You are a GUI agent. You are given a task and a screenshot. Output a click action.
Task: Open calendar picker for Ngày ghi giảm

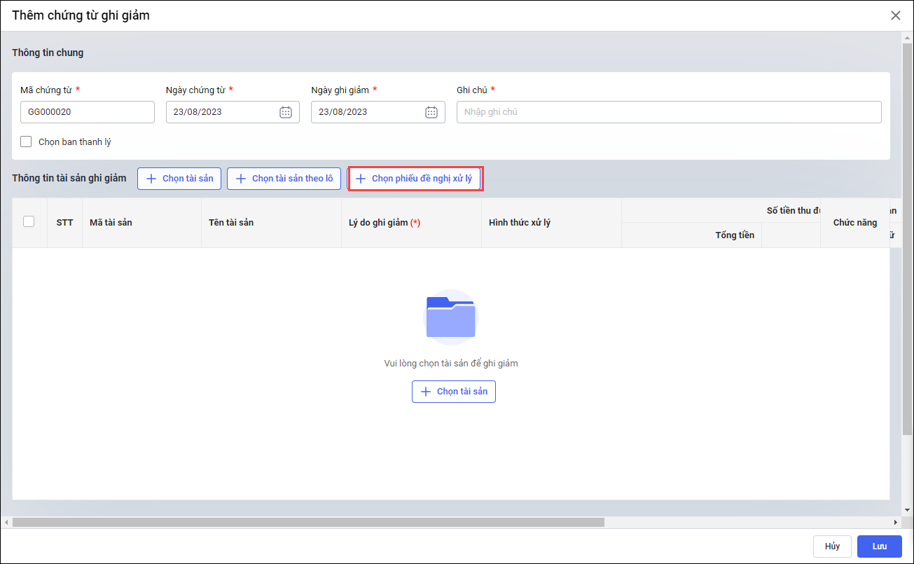pos(431,112)
